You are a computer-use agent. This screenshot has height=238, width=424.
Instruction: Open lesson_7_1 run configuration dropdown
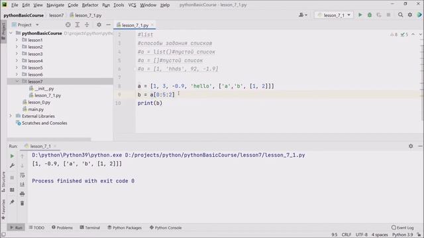pyautogui.click(x=334, y=15)
